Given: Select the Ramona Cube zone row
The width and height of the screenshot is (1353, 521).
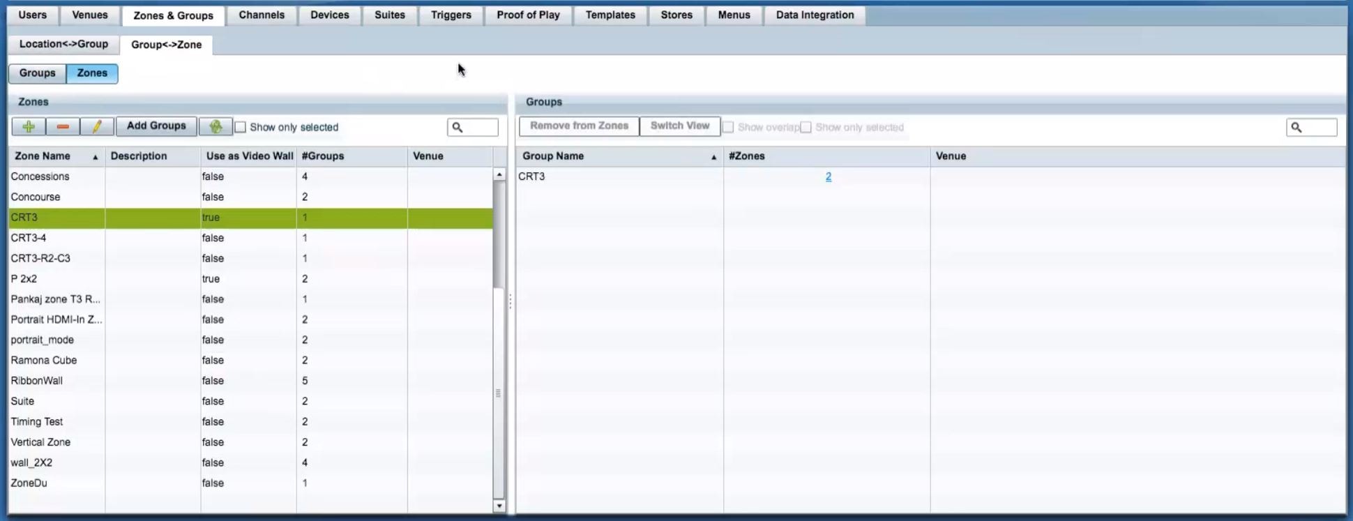Looking at the screenshot, I should pyautogui.click(x=251, y=360).
